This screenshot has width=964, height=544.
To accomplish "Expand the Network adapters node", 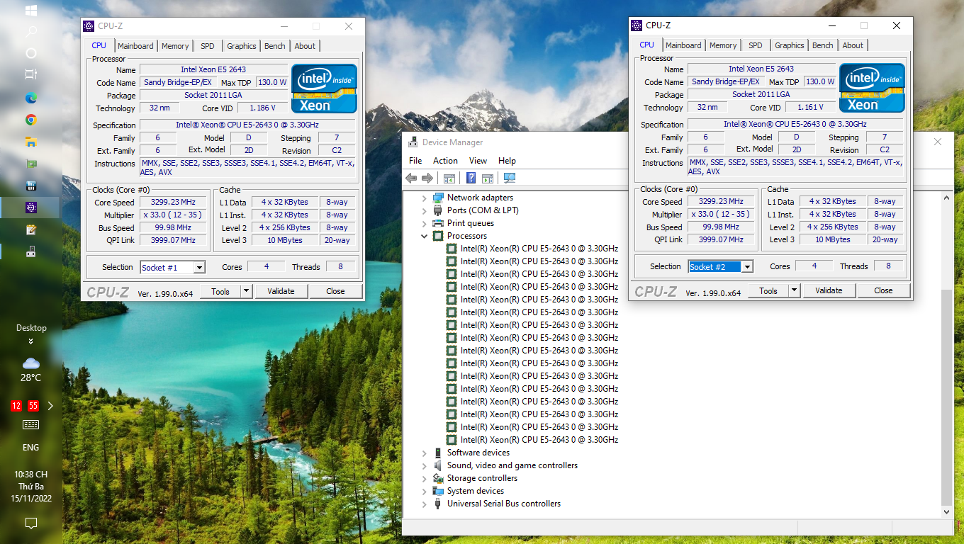I will (425, 198).
